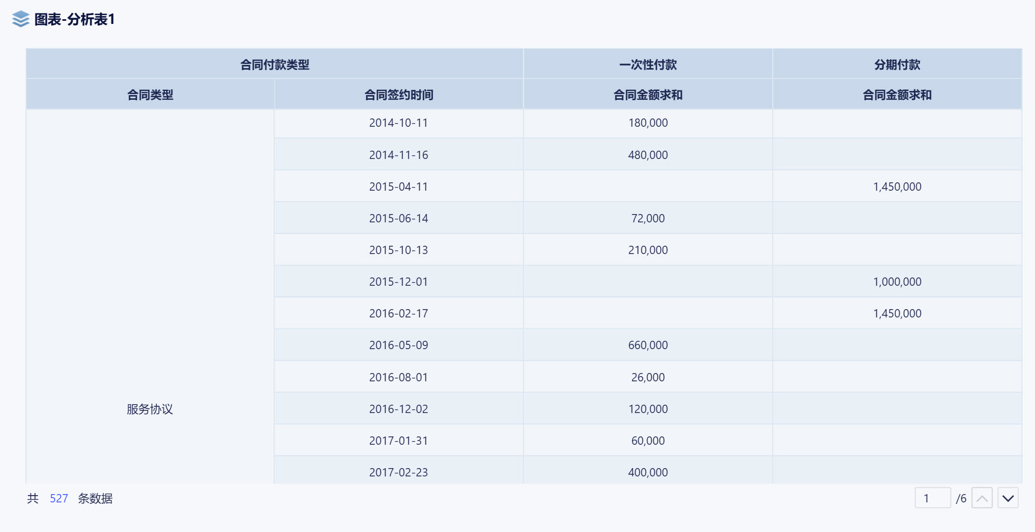
Task: Select the 一次性付款 column header
Action: pyautogui.click(x=648, y=64)
